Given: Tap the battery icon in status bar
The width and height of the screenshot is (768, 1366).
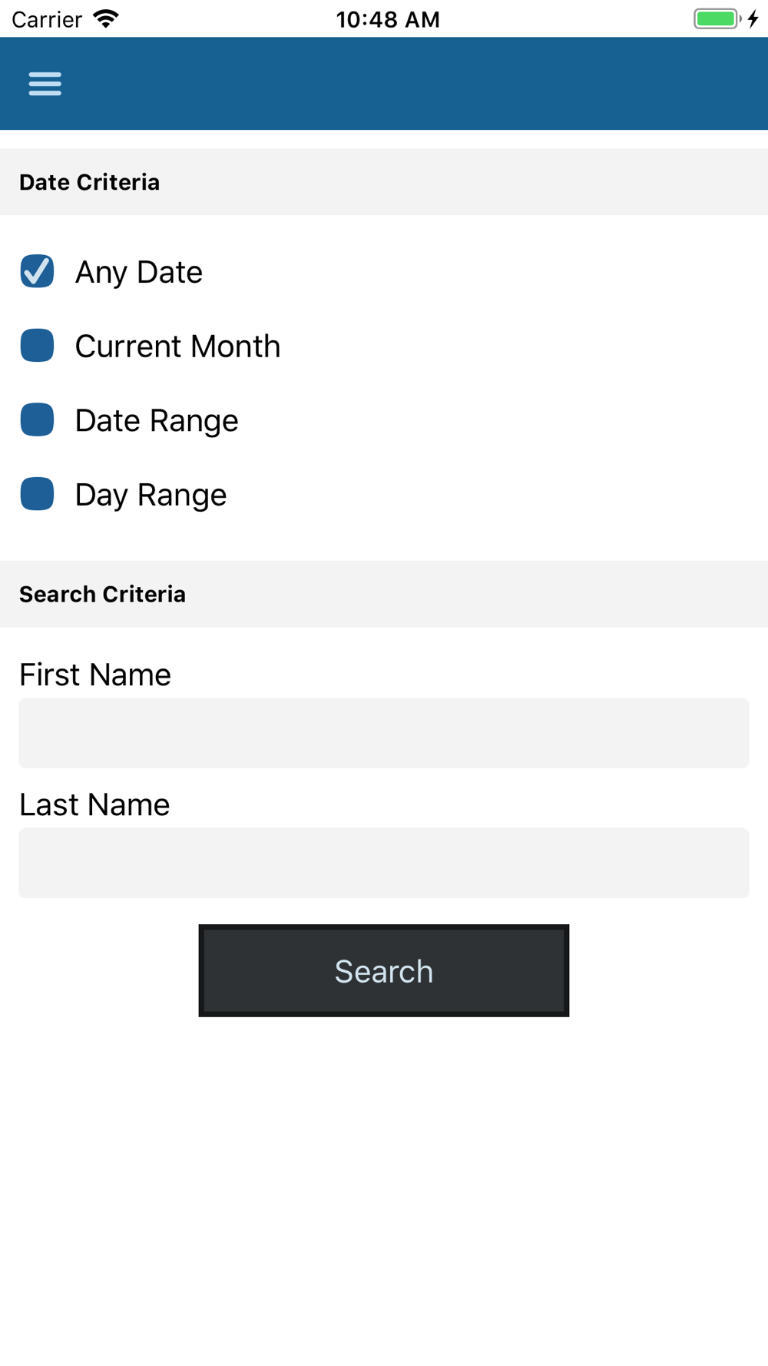Looking at the screenshot, I should 716,19.
